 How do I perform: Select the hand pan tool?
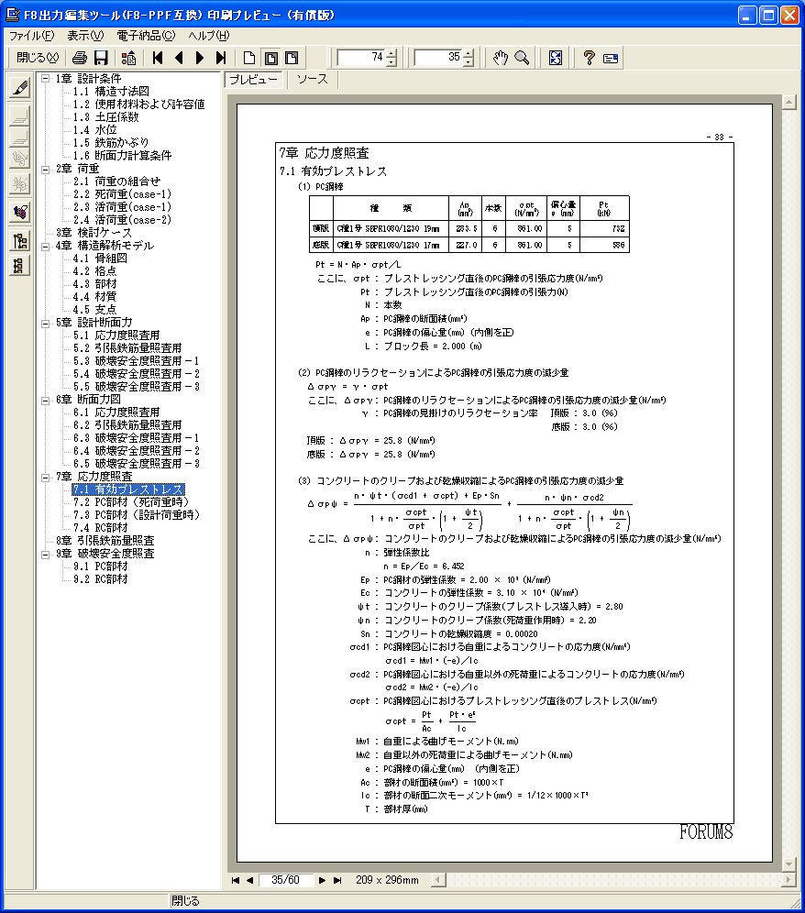click(x=500, y=58)
